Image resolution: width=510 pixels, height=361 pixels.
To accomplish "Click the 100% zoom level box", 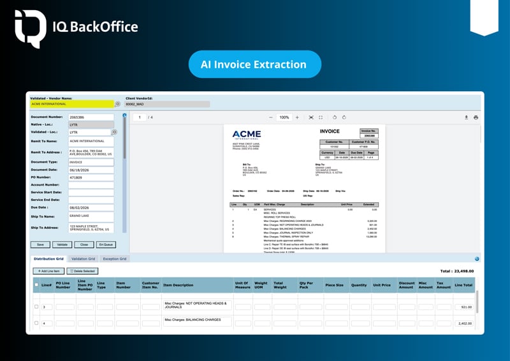I will pos(284,117).
